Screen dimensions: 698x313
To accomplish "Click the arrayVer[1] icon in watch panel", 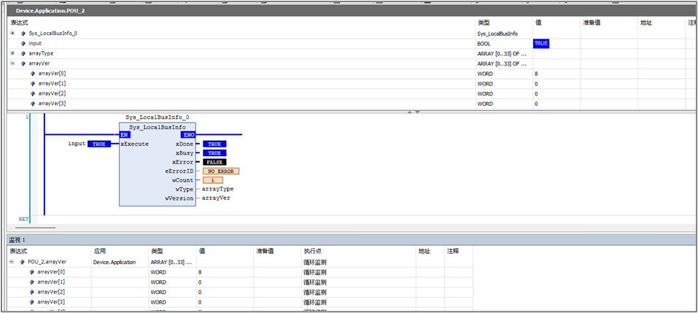I will pyautogui.click(x=32, y=282).
